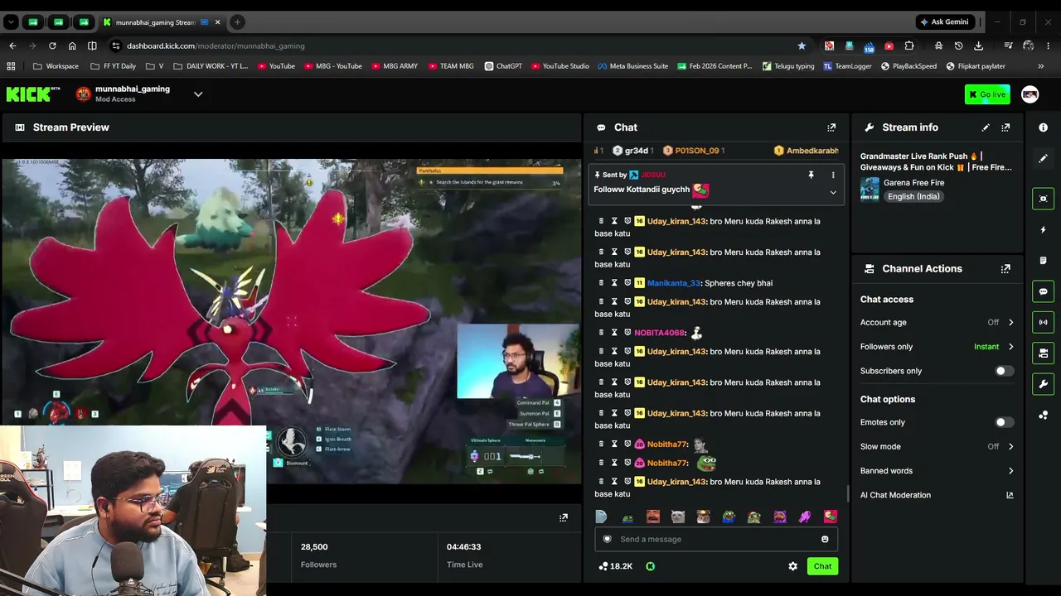Open the browser downloads icon
Viewport: 1061px width, 596px height.
[979, 46]
